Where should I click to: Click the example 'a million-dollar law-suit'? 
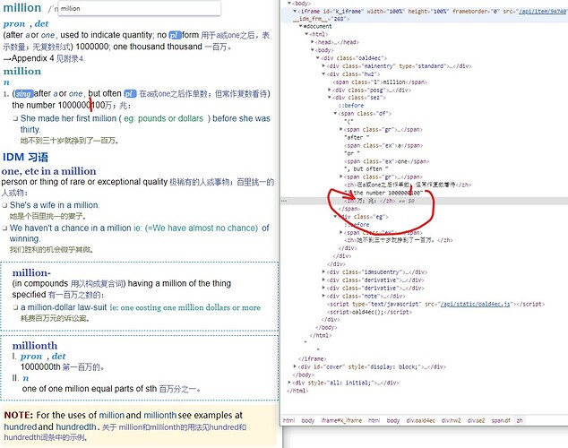[64, 307]
